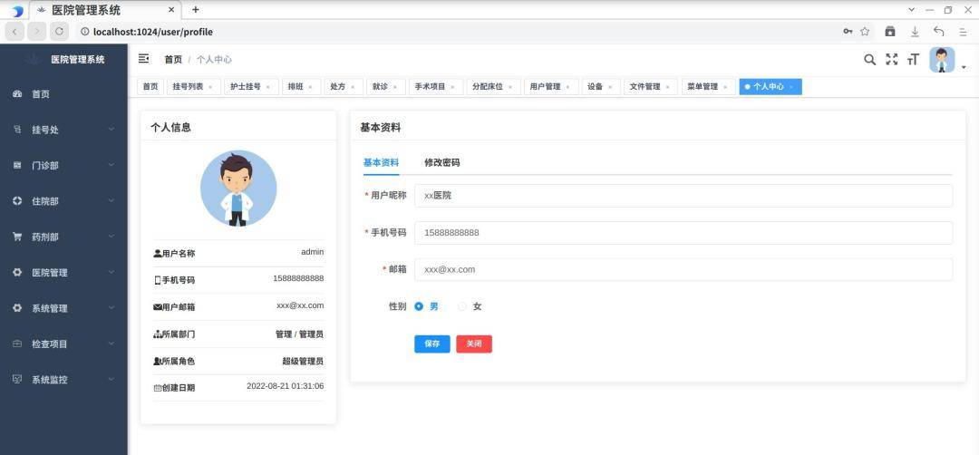Switch to the 用户管理 page tab
This screenshot has height=455, width=979.
551,87
